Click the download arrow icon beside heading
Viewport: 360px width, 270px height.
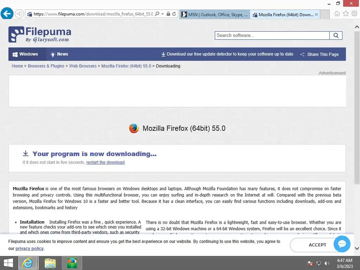26,153
